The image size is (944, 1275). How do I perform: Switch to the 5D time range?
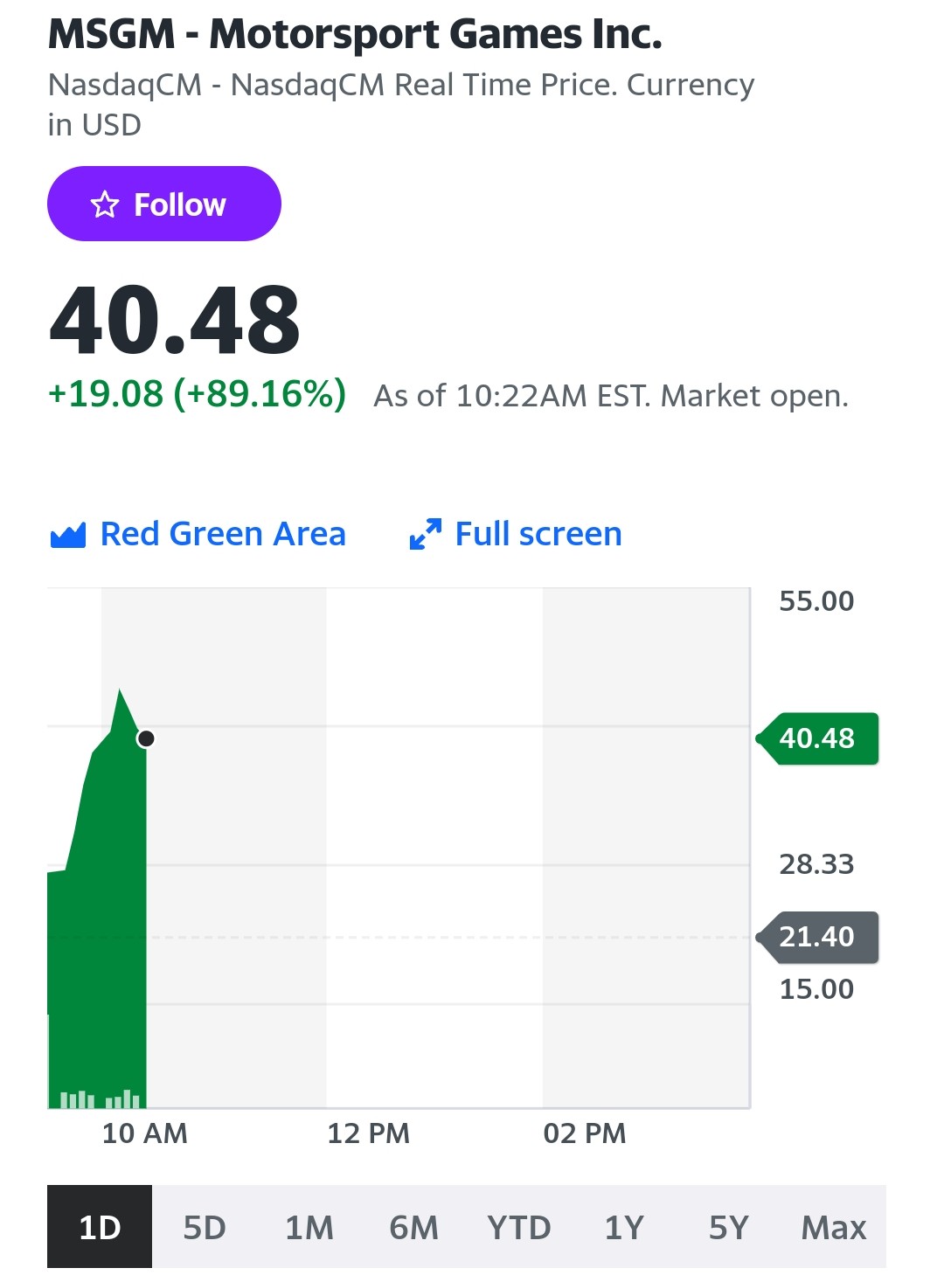(x=205, y=1226)
